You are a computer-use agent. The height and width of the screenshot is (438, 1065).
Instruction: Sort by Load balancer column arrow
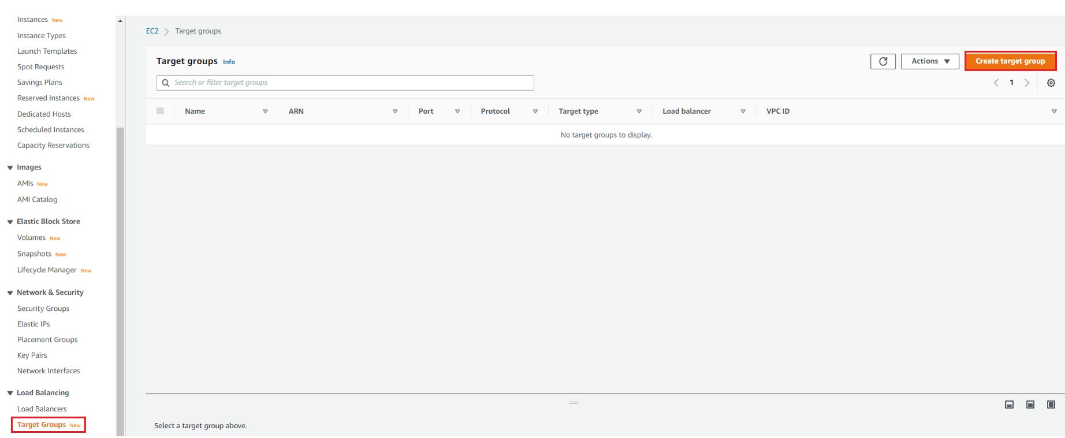[x=743, y=112]
